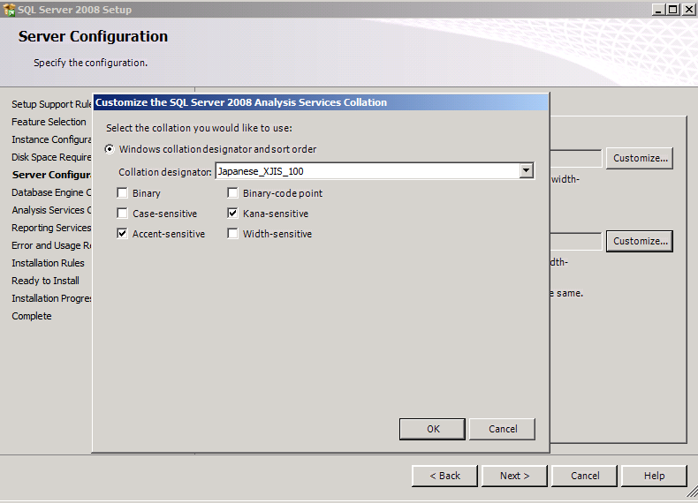Click the window resize grip corner
The height and width of the screenshot is (503, 698).
tap(692, 492)
